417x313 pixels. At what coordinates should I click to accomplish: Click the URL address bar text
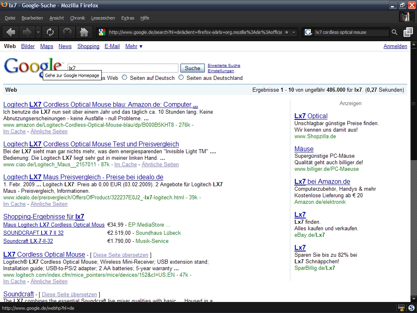pyautogui.click(x=195, y=32)
